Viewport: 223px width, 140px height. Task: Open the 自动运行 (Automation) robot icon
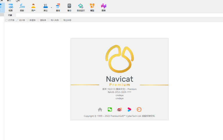81,8
